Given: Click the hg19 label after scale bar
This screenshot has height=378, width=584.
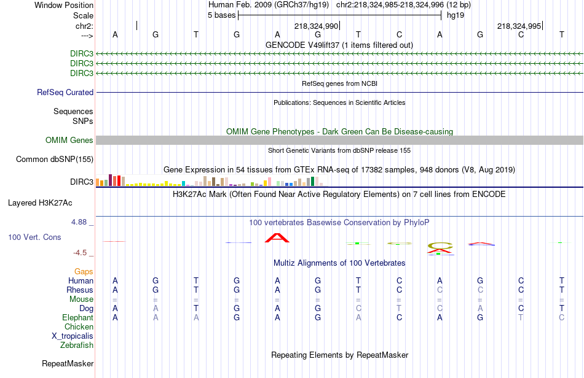Looking at the screenshot, I should [x=456, y=15].
